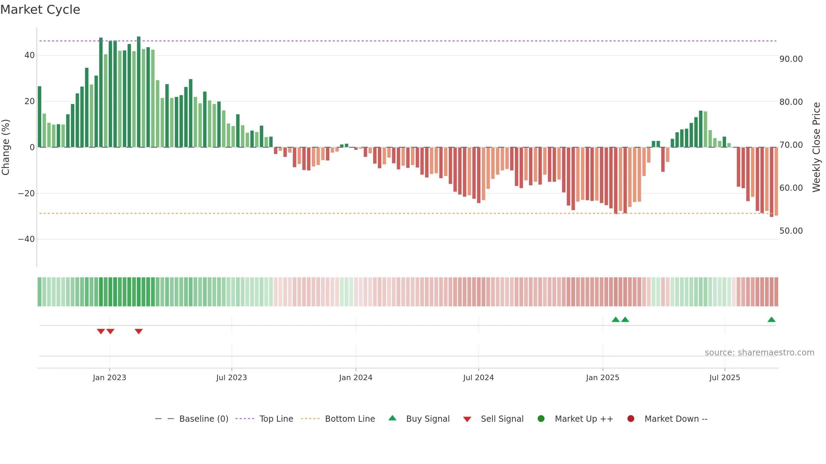Click the orange Bottom Line dash sample in legend
Image resolution: width=826 pixels, height=464 pixels.
click(x=310, y=419)
